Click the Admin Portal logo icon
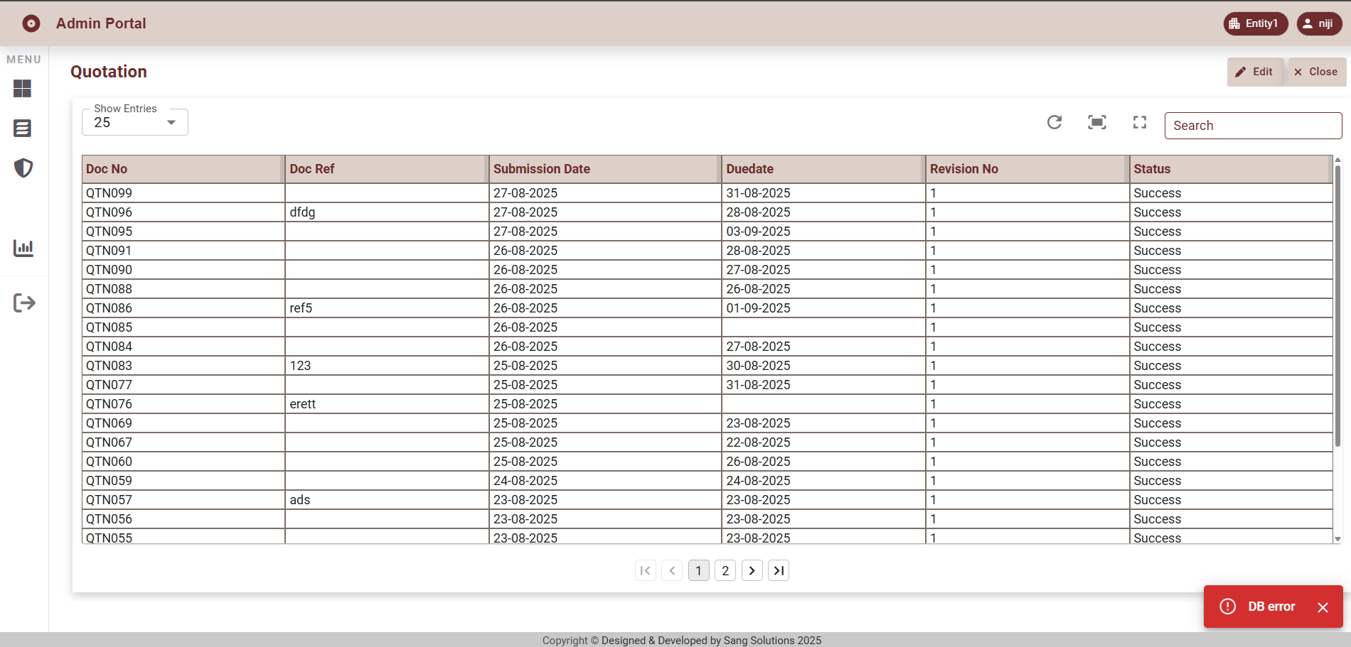1351x647 pixels. [31, 23]
